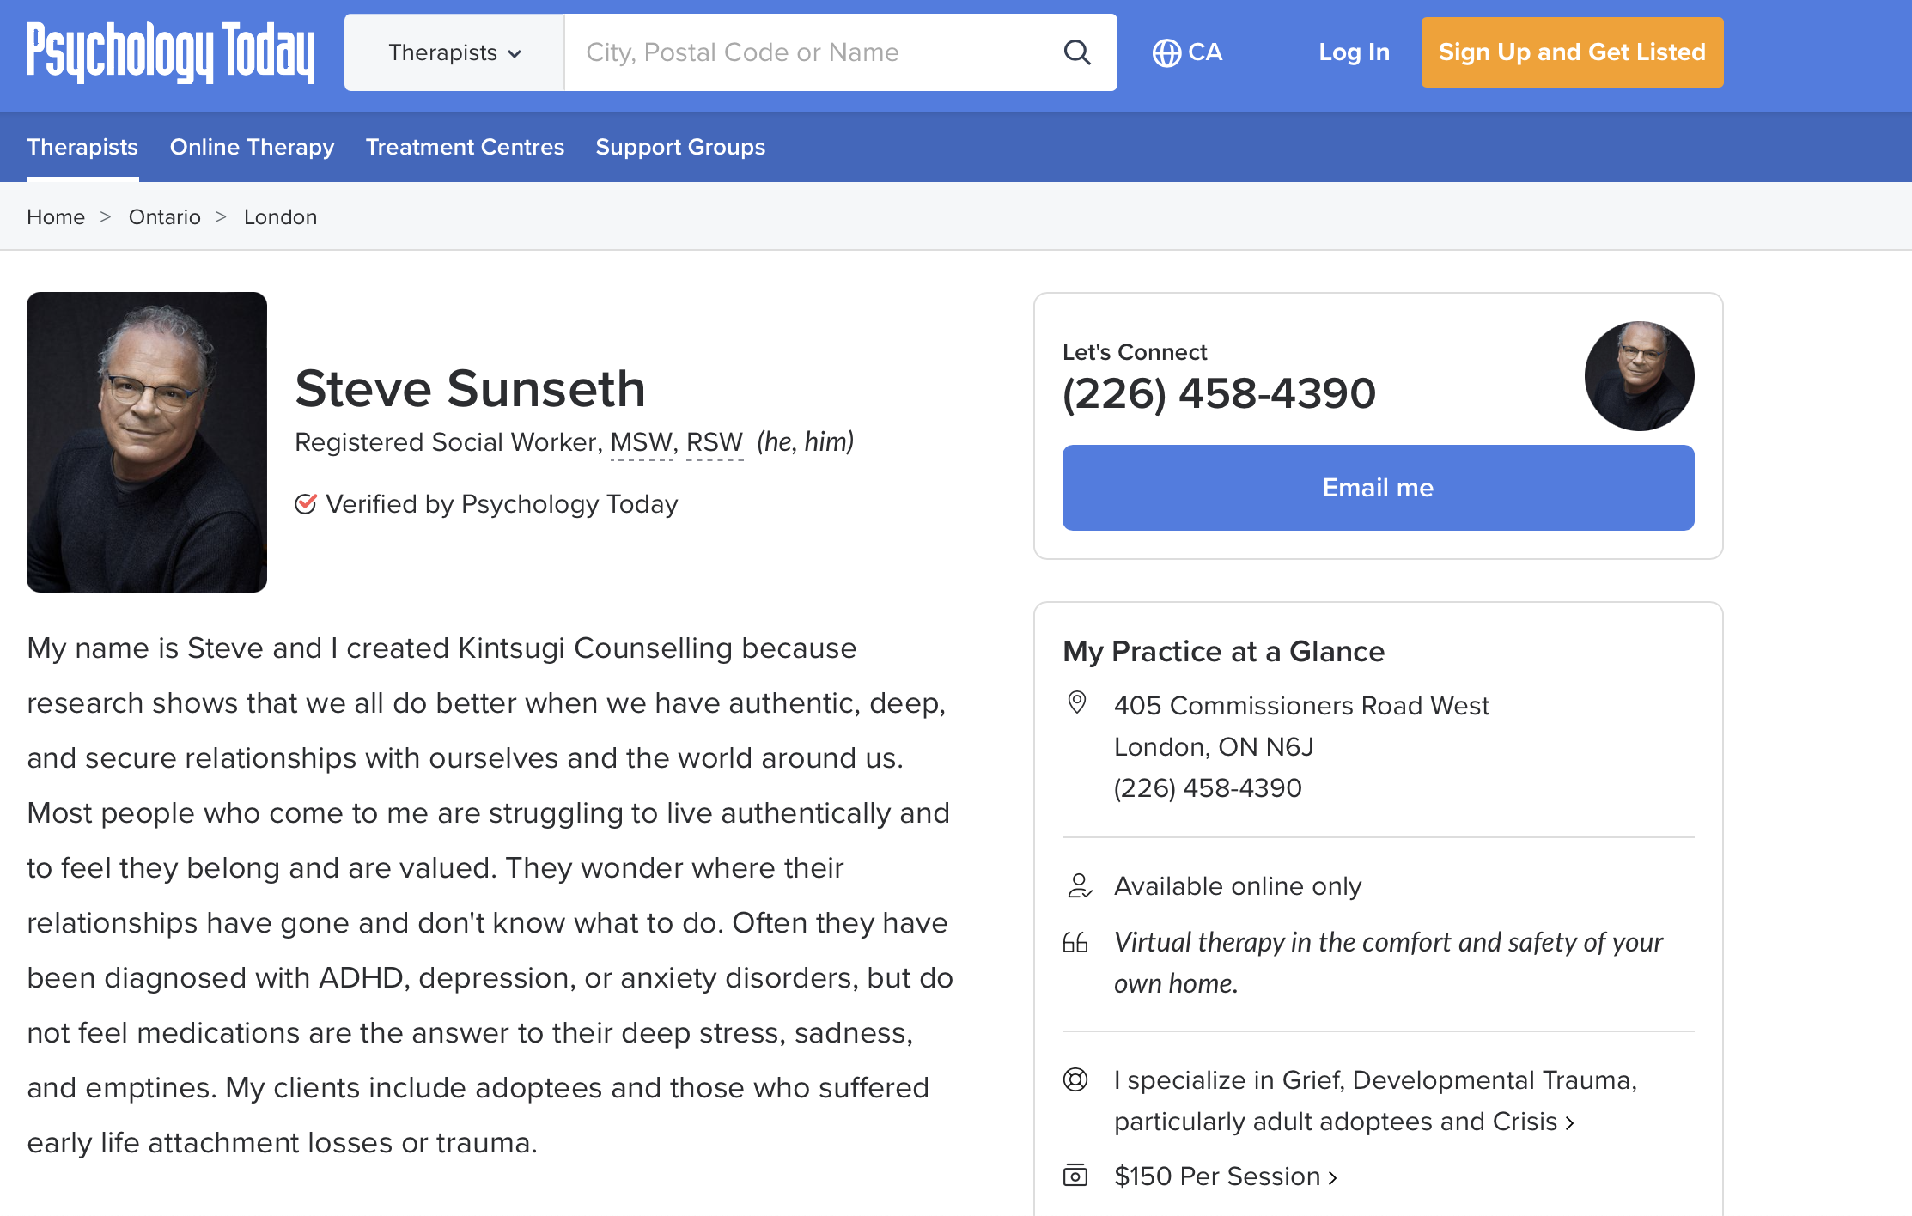Click the red verified checkmark icon
This screenshot has width=1912, height=1216.
(x=306, y=503)
